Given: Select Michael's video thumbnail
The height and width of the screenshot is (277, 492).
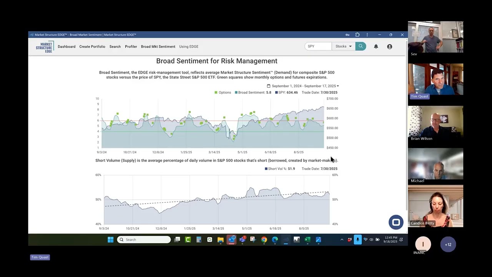Looking at the screenshot, I should (x=435, y=164).
